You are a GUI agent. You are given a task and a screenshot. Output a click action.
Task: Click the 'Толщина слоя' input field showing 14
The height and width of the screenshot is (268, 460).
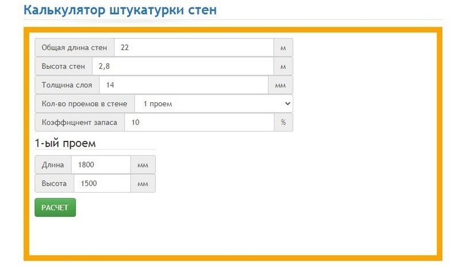pyautogui.click(x=183, y=85)
